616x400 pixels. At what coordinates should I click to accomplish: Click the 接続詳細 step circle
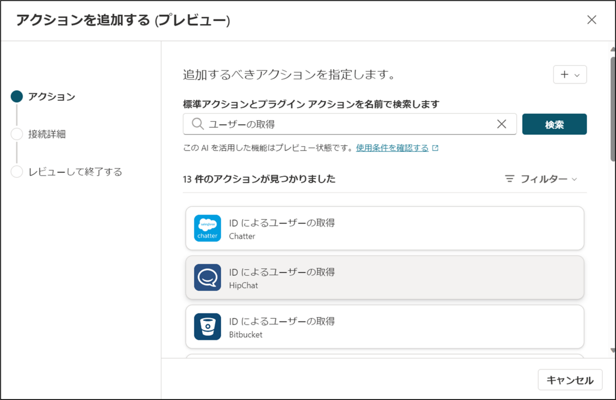16,135
